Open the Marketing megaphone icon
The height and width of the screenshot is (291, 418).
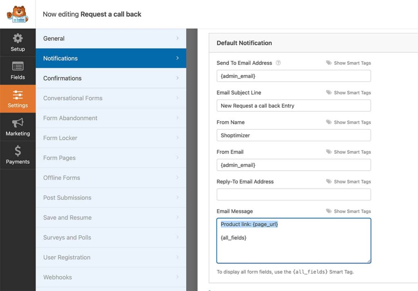[x=18, y=123]
